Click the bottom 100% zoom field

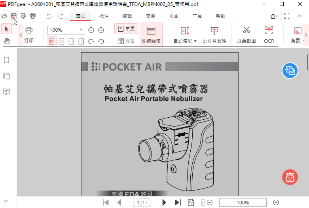243,203
